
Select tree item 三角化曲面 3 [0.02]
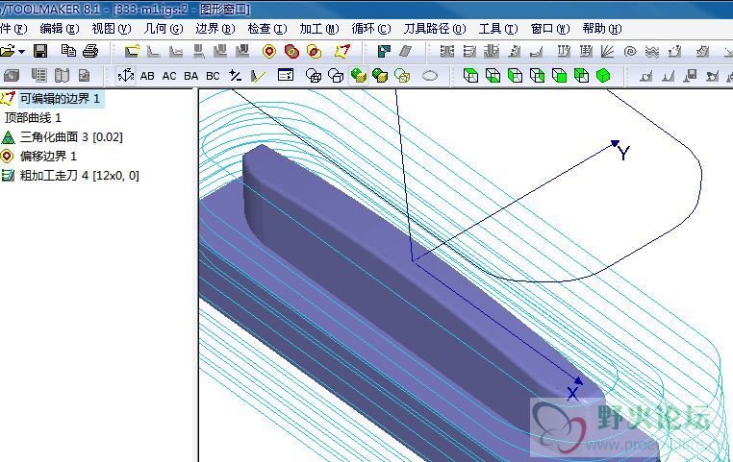[71, 137]
